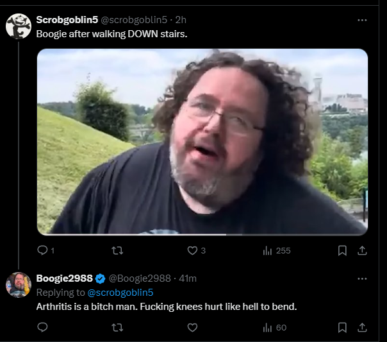Bookmark Boogie2988's reply
Screen dimensions: 387x342
coord(342,328)
